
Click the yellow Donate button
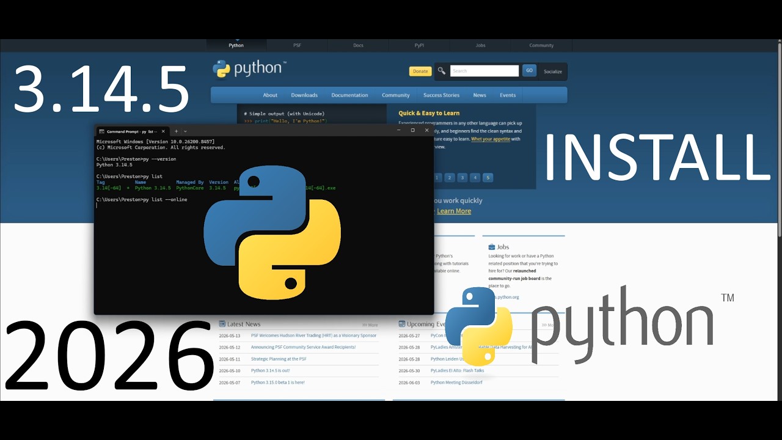420,71
